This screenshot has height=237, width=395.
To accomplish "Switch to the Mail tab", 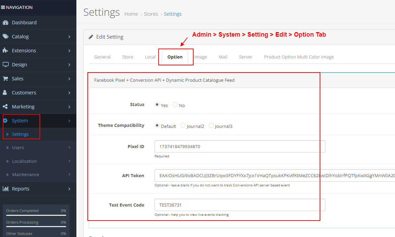I will (223, 57).
